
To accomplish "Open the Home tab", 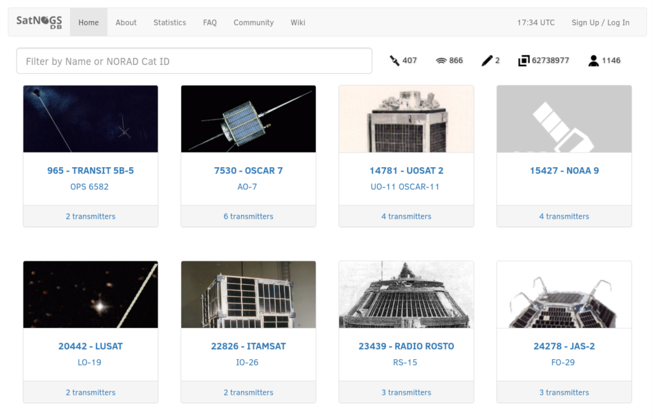I will point(89,22).
